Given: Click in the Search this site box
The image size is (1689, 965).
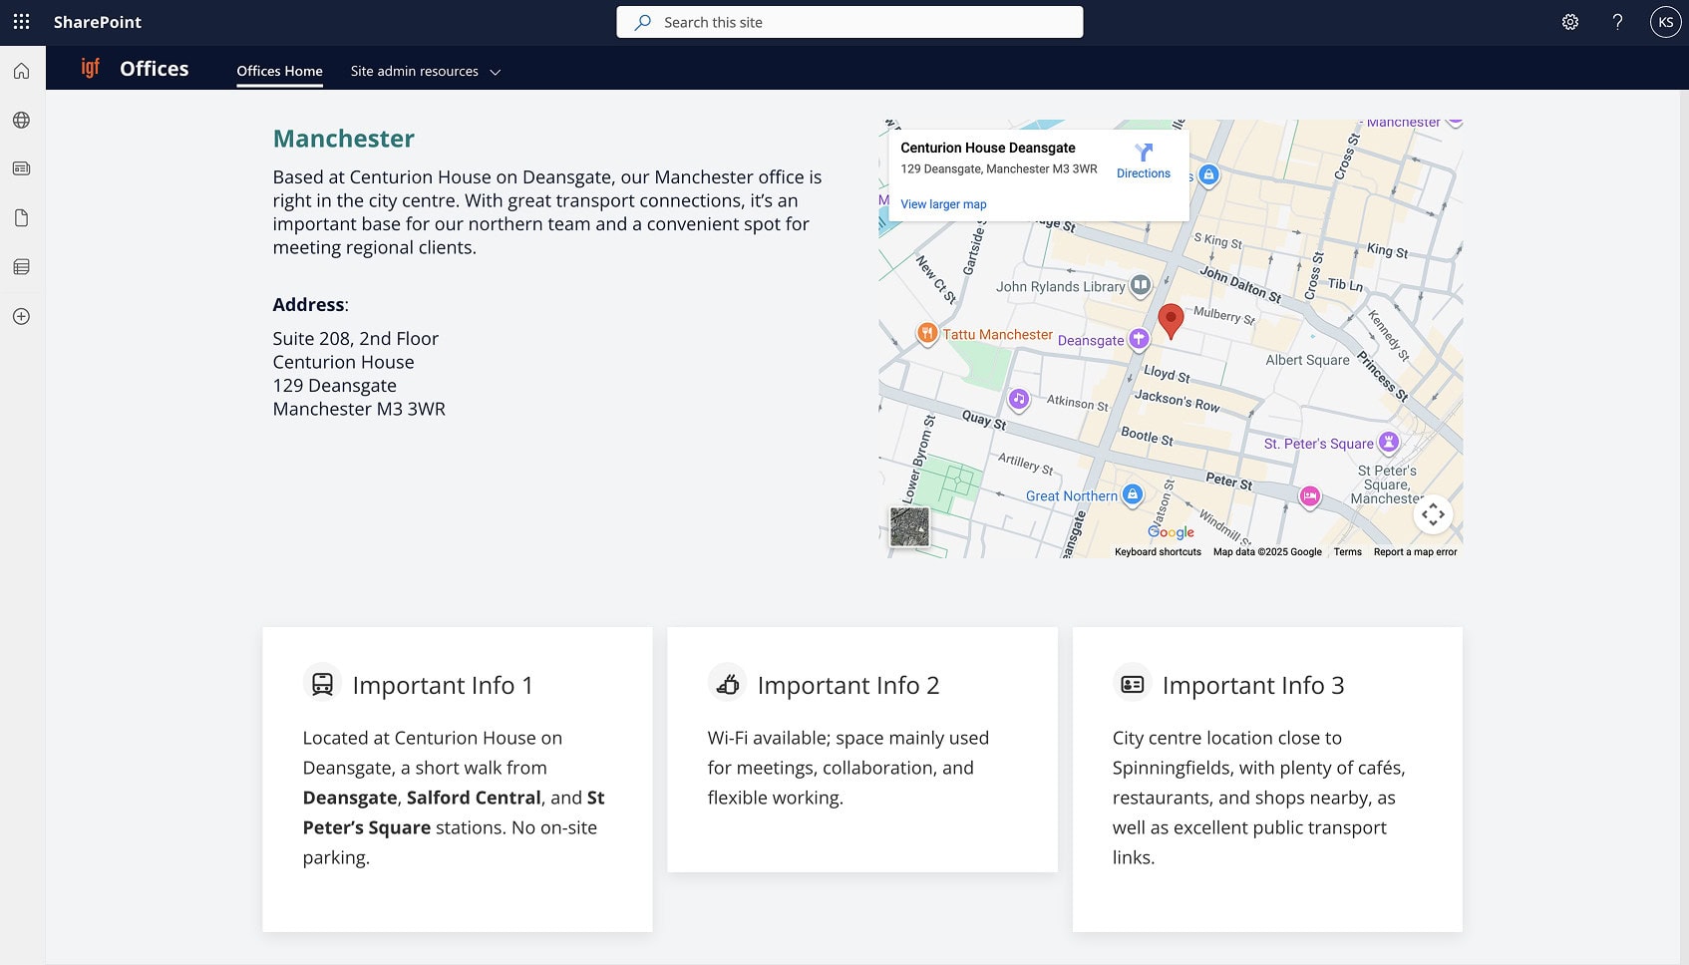Looking at the screenshot, I should [x=849, y=22].
